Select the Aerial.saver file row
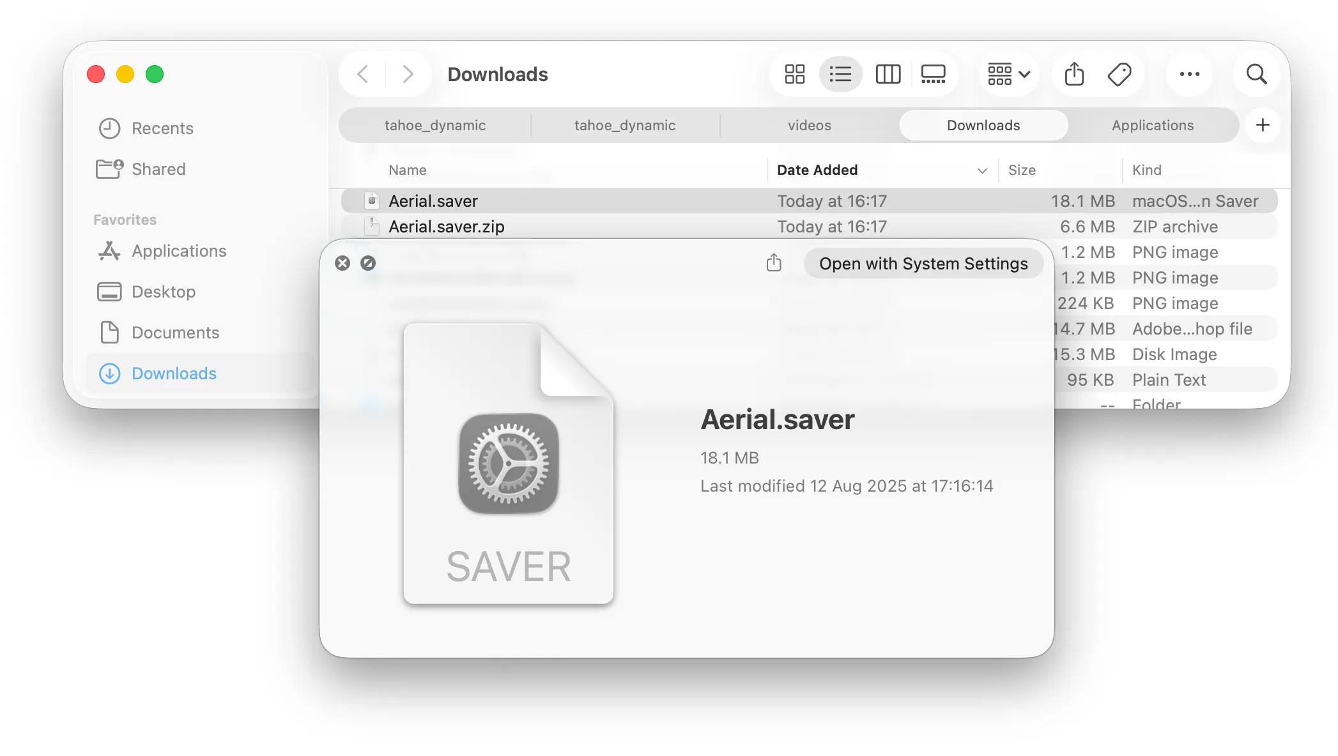 809,201
